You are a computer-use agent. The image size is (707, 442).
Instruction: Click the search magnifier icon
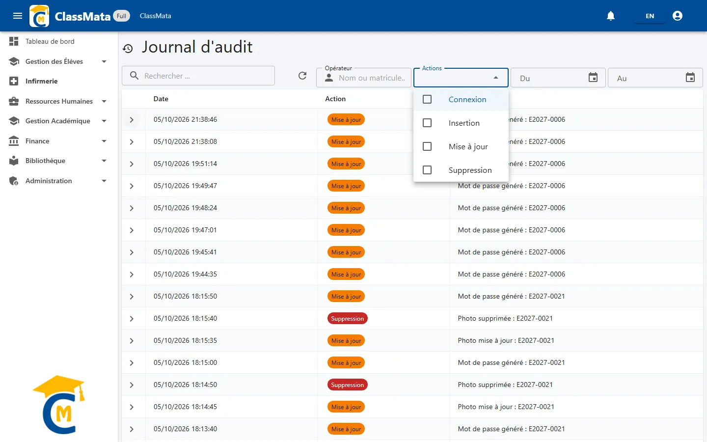click(134, 76)
